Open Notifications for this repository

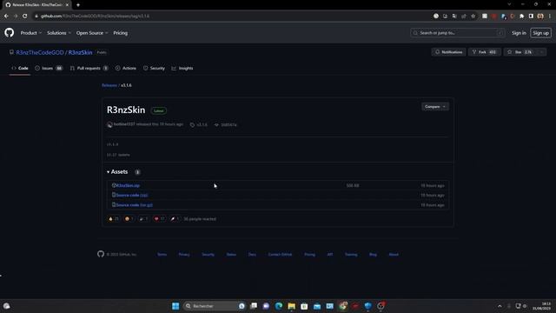coord(448,52)
